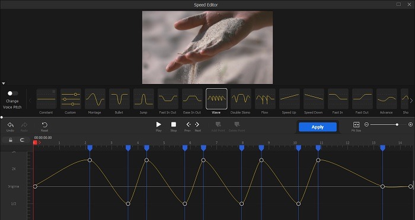Viewport: 415px width, 220px height.
Task: Toggle the magnet snap icon
Action: point(23,140)
